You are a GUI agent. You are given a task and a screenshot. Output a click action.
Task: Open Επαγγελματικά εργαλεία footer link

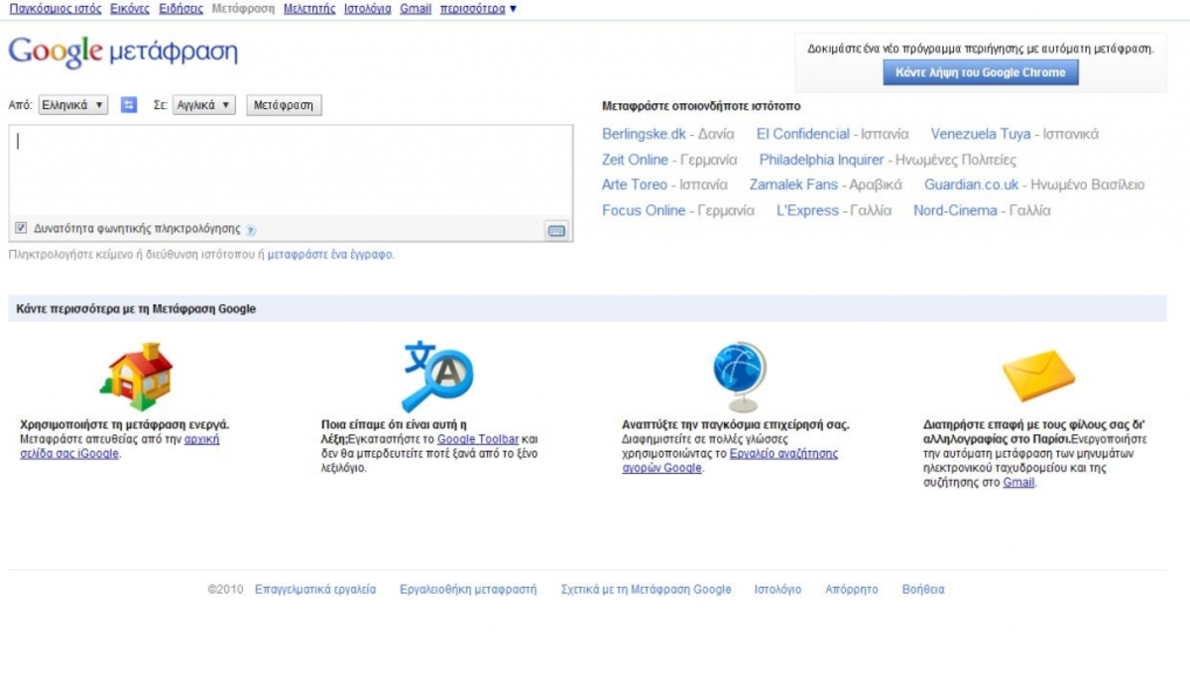[x=315, y=589]
